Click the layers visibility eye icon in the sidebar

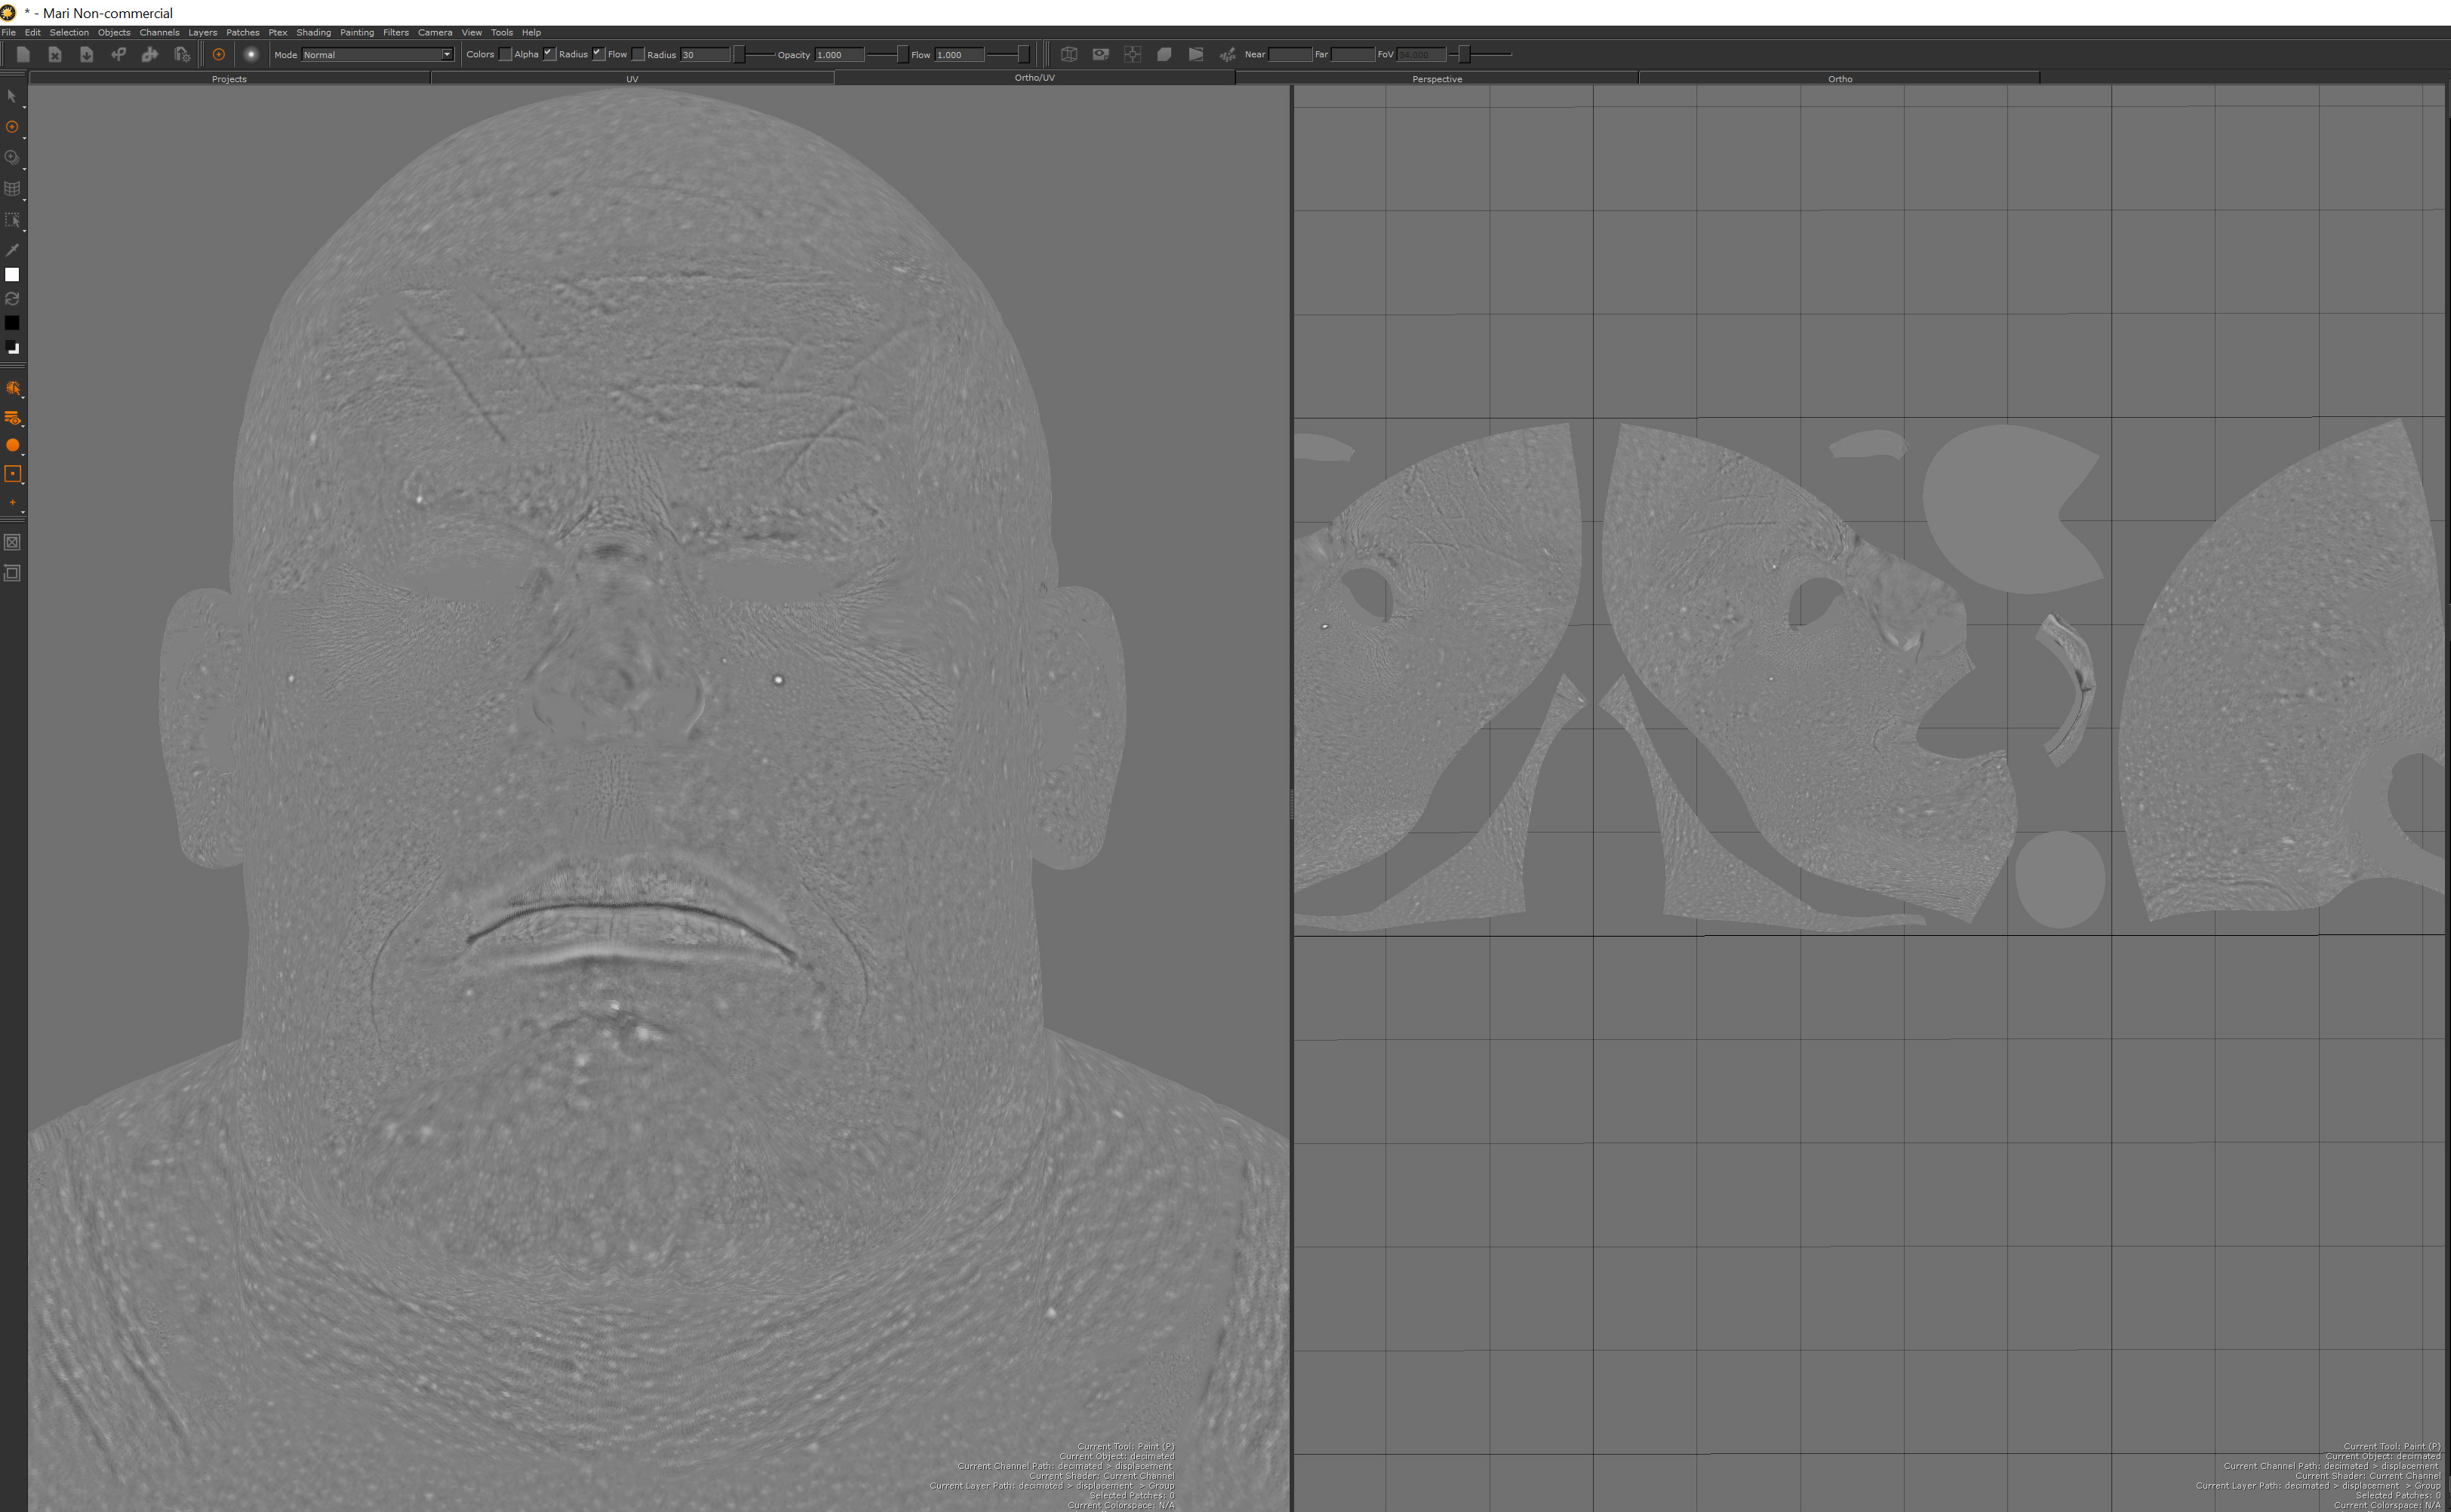12,418
